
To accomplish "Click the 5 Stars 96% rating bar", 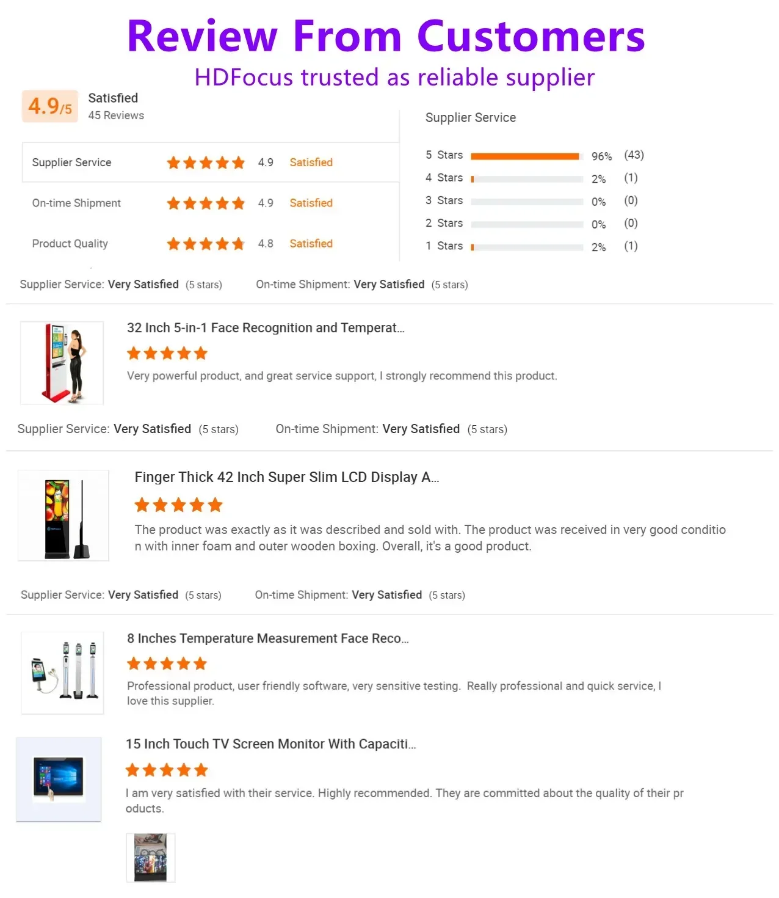I will point(527,156).
